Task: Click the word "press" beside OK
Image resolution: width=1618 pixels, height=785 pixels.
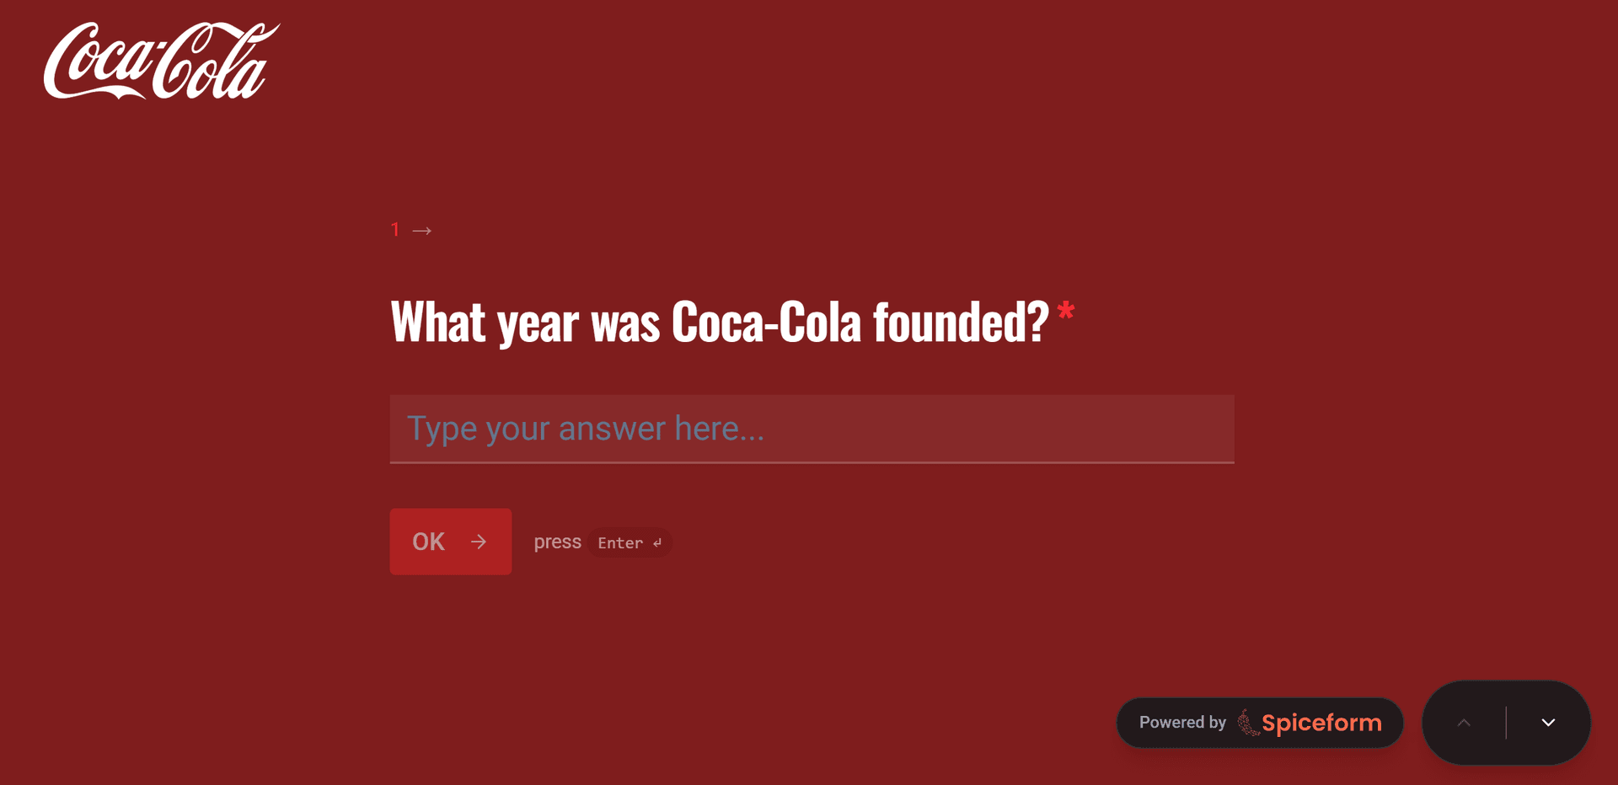Action: (x=557, y=542)
